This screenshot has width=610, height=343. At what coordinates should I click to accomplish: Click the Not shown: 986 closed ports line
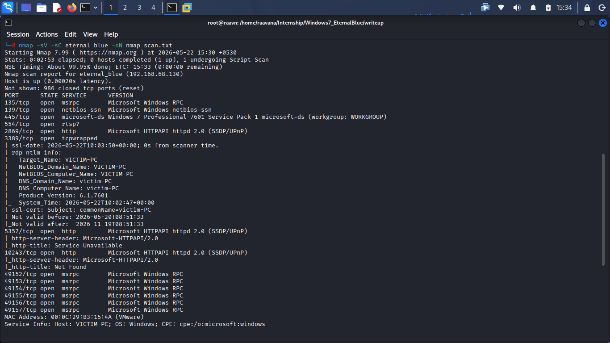click(x=74, y=88)
